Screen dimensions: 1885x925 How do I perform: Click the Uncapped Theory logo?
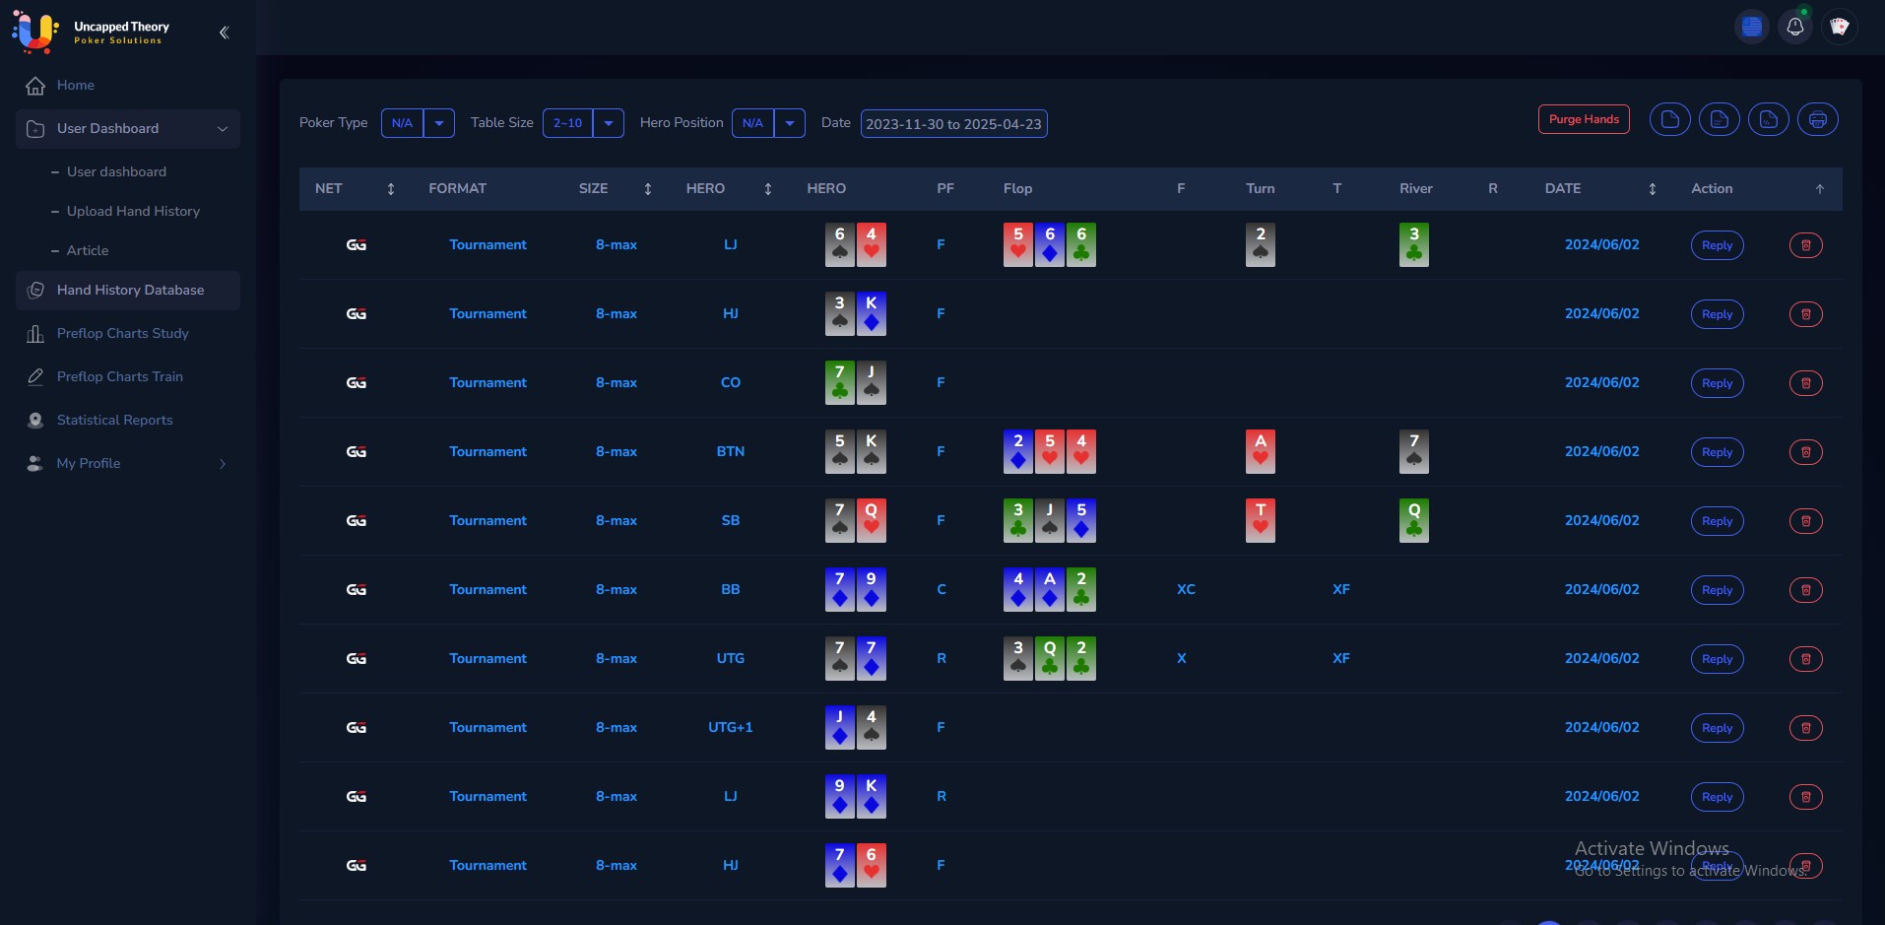[x=91, y=32]
